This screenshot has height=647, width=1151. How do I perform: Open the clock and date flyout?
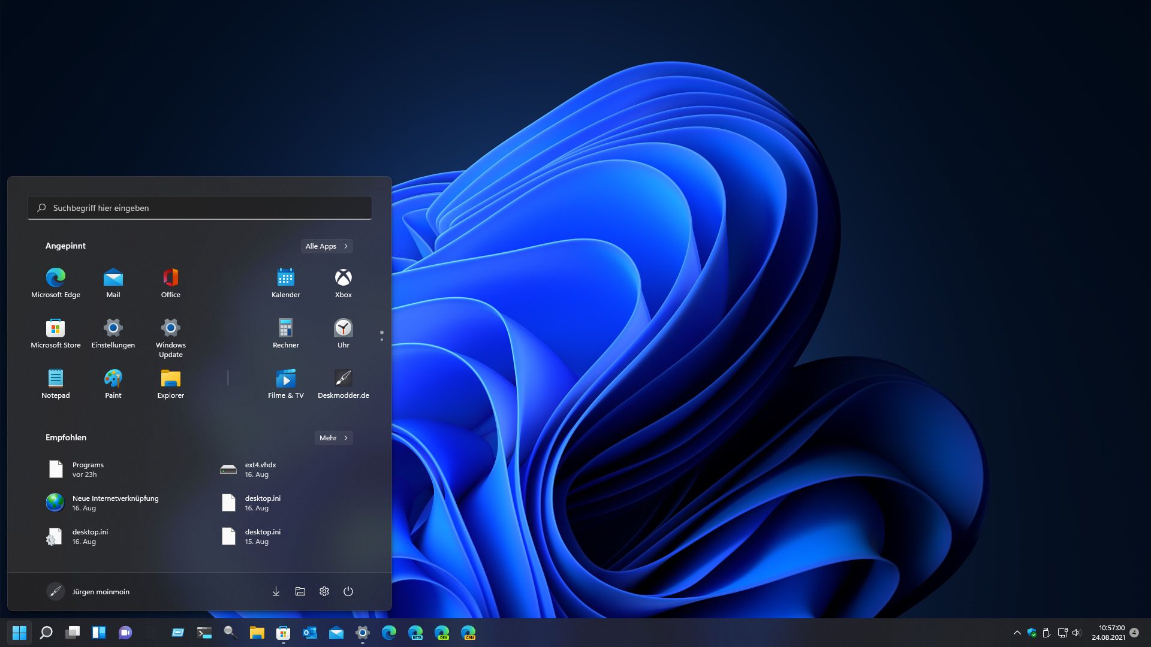(x=1108, y=633)
